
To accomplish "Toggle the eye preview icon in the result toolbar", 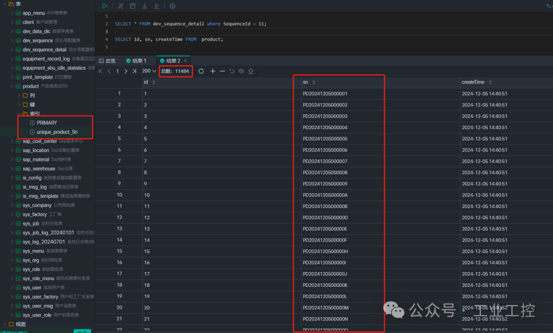I will (x=241, y=71).
